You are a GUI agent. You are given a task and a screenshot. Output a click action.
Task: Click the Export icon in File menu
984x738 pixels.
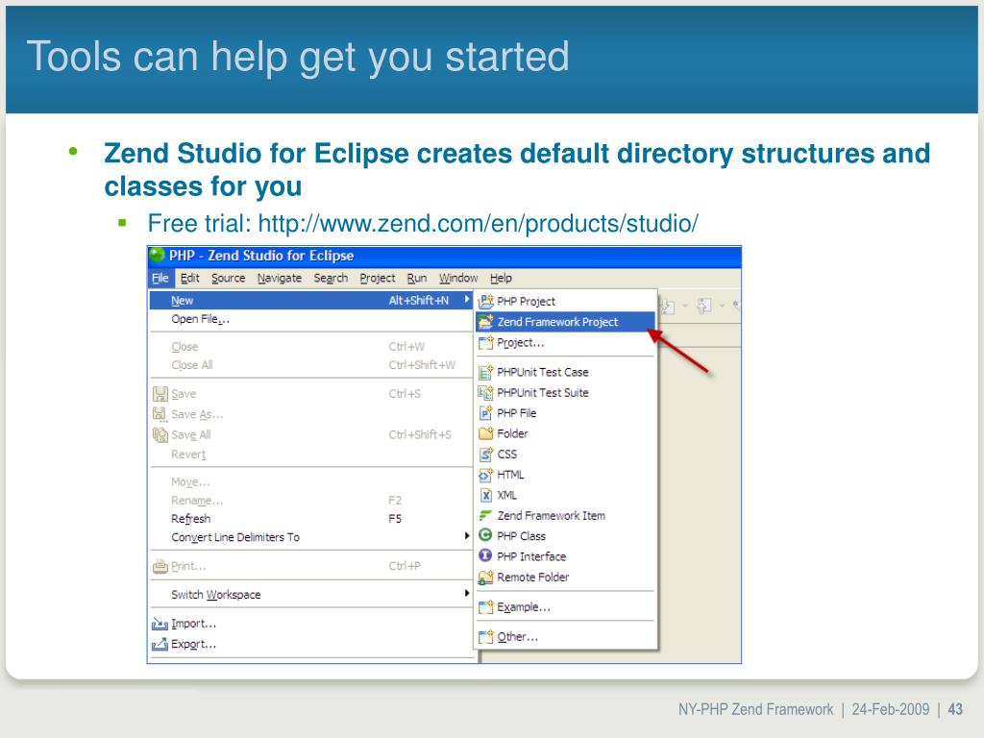click(x=160, y=644)
